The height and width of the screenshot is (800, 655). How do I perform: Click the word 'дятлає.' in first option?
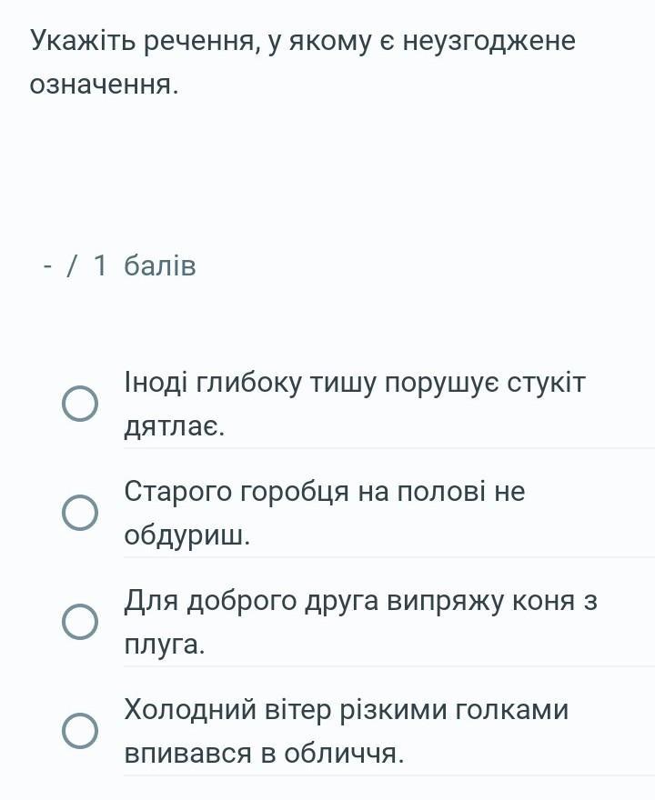pyautogui.click(x=175, y=426)
